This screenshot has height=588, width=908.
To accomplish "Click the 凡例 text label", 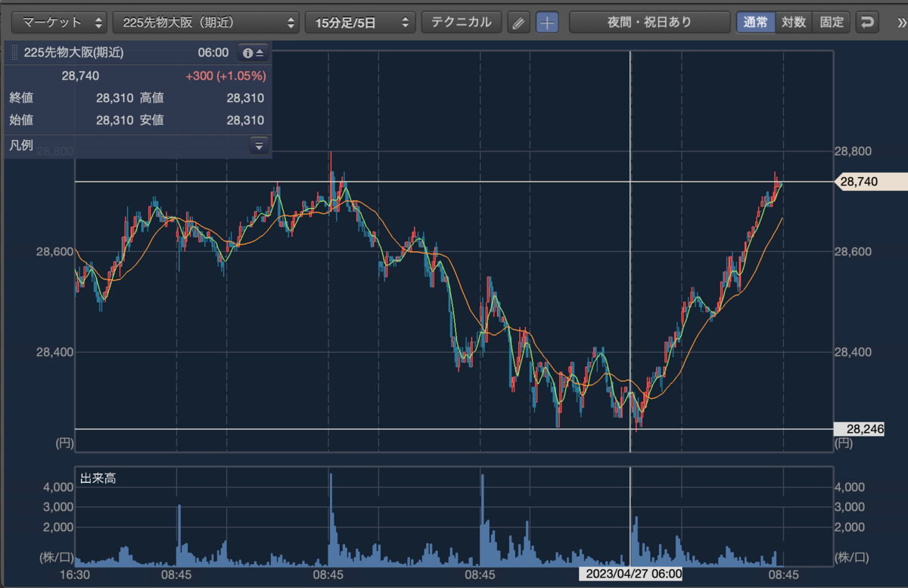I will coord(21,145).
